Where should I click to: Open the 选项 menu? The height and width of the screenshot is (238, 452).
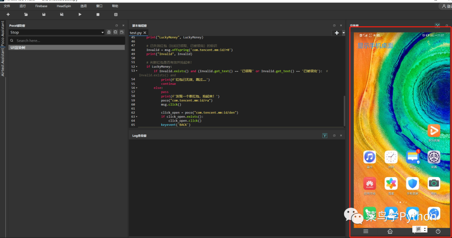tap(83, 6)
